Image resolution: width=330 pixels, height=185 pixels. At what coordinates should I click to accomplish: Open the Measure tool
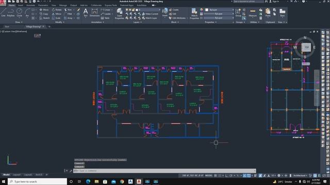(x=253, y=12)
